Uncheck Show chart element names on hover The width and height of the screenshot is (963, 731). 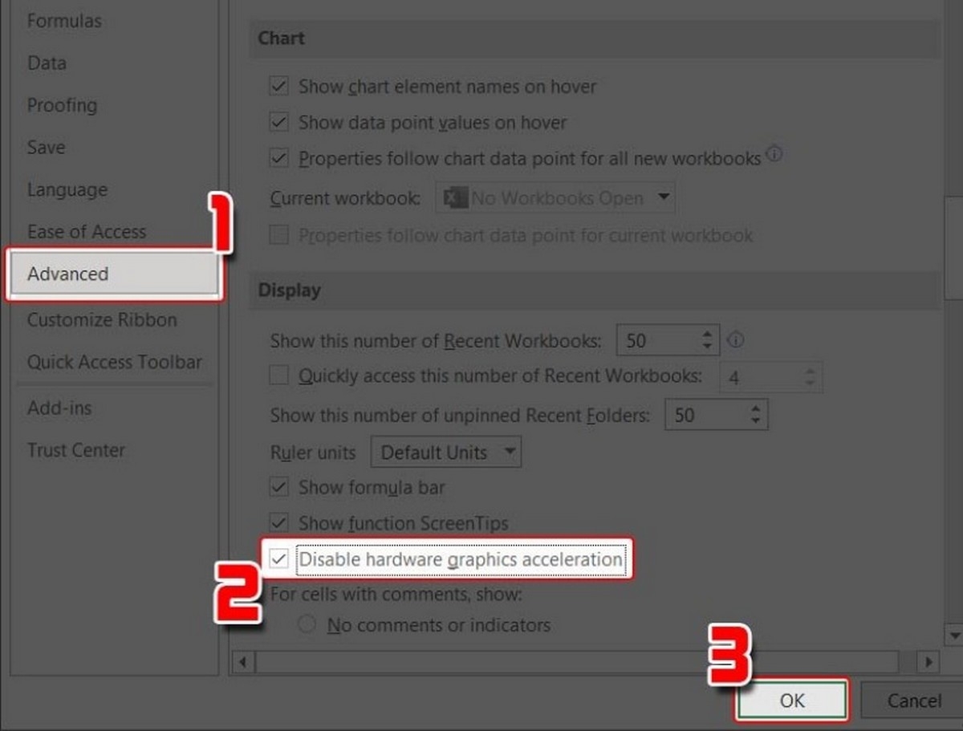point(278,86)
